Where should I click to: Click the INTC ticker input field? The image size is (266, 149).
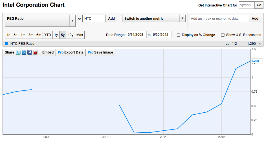click(x=94, y=19)
